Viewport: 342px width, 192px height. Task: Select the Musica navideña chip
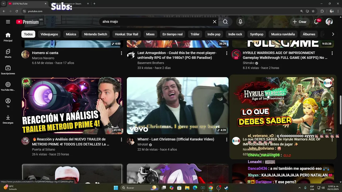(x=283, y=34)
